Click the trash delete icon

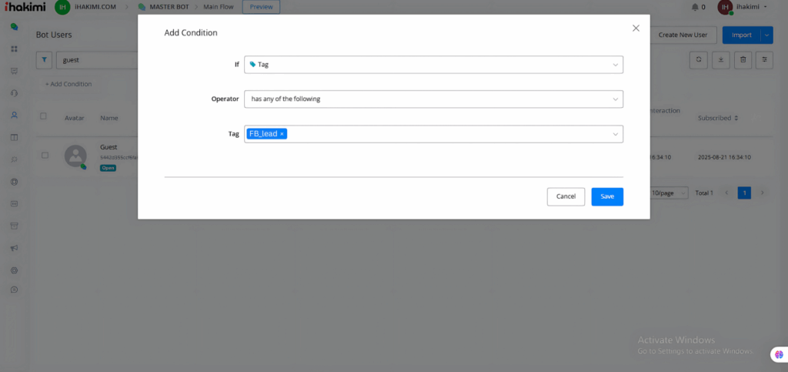[743, 59]
